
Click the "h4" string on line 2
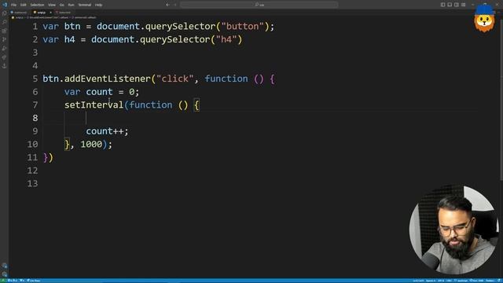[x=226, y=39]
